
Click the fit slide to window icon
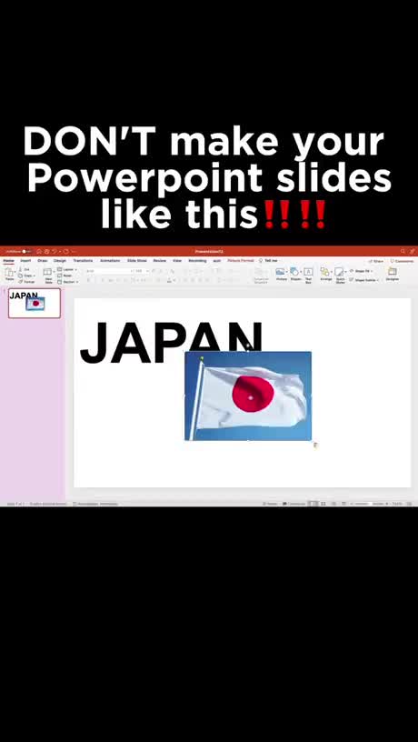point(410,504)
